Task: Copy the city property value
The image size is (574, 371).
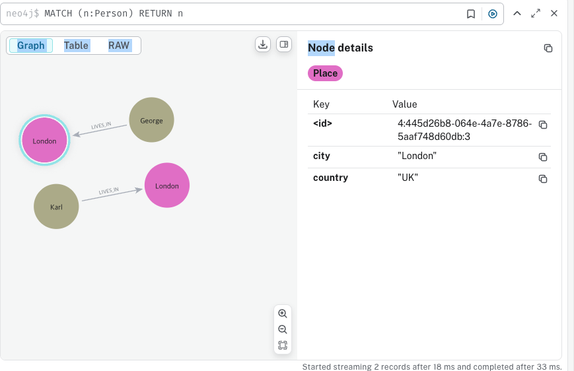Action: [543, 157]
